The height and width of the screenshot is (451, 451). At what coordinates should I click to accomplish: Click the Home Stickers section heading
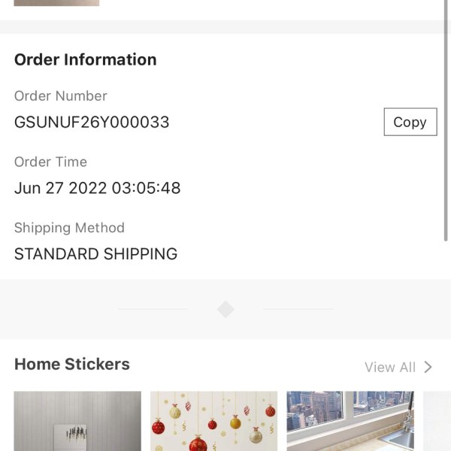[72, 364]
